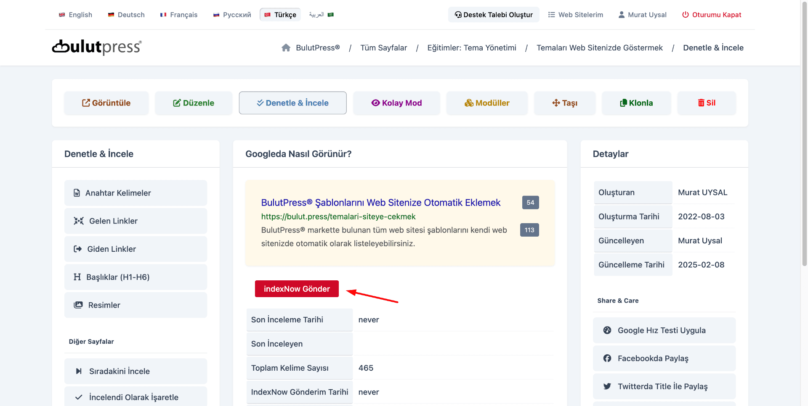Open the Resimler images section
The width and height of the screenshot is (808, 406).
click(x=136, y=305)
